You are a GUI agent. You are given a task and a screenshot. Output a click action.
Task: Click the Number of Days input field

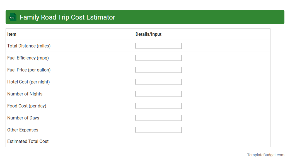(158, 118)
